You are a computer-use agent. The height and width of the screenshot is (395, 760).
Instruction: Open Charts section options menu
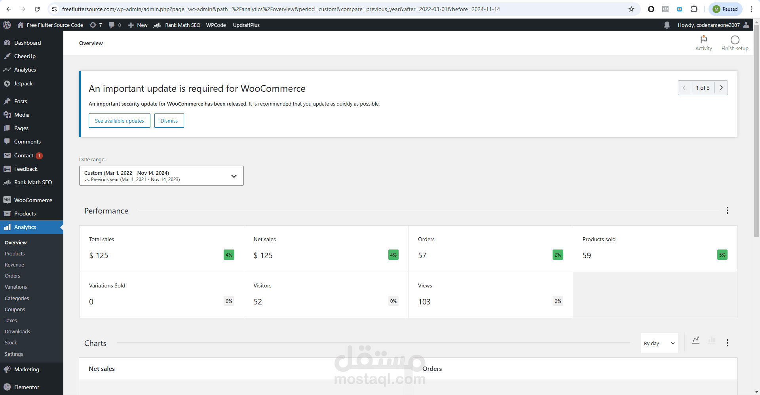[727, 343]
